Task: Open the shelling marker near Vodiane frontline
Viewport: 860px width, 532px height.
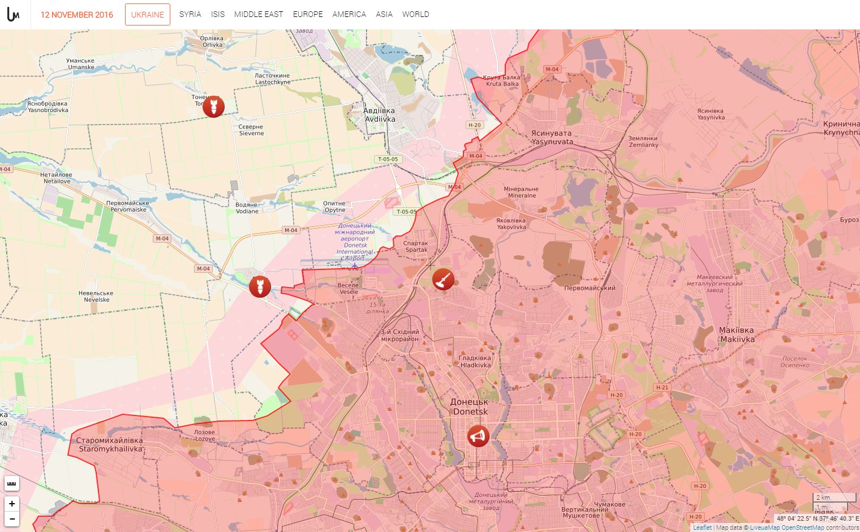Action: click(259, 286)
